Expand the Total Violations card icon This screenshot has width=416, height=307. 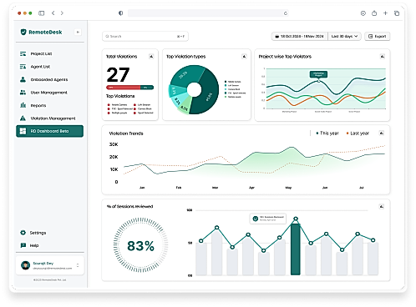151,57
